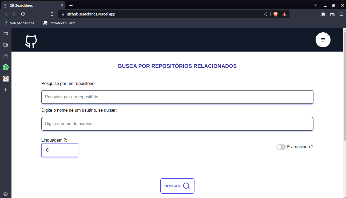
Task: Focus the Pesquise por um repositório field
Action: pyautogui.click(x=177, y=97)
